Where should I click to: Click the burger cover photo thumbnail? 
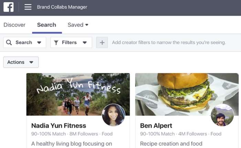[187, 94]
